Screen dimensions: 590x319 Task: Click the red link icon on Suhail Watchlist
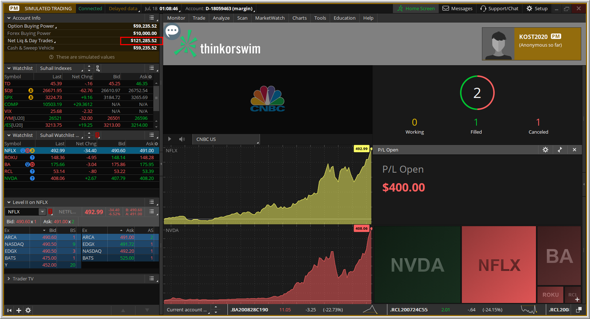[97, 135]
